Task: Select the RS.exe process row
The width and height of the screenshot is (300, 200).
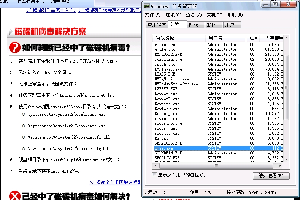Action: coord(218,138)
